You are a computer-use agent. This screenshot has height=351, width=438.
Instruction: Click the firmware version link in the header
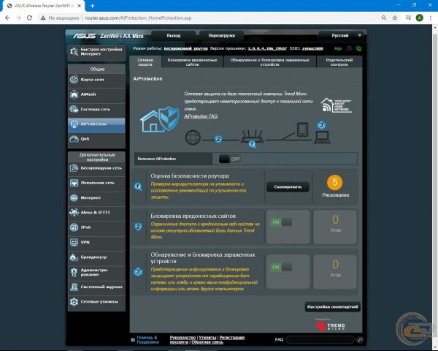[267, 48]
